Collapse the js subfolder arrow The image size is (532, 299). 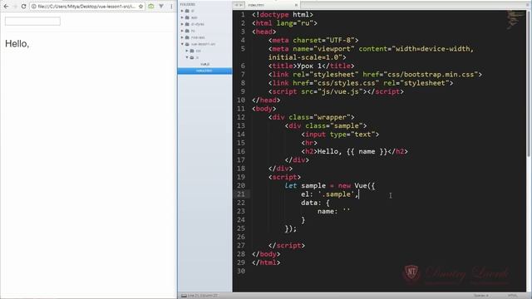coord(187,57)
